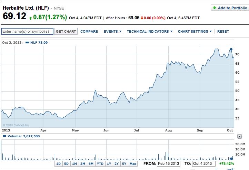The image size is (249, 170).
Task: Click the GET CHART button
Action: 66,31
